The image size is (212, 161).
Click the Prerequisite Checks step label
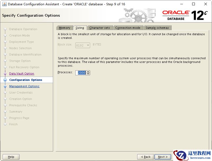[23, 105]
